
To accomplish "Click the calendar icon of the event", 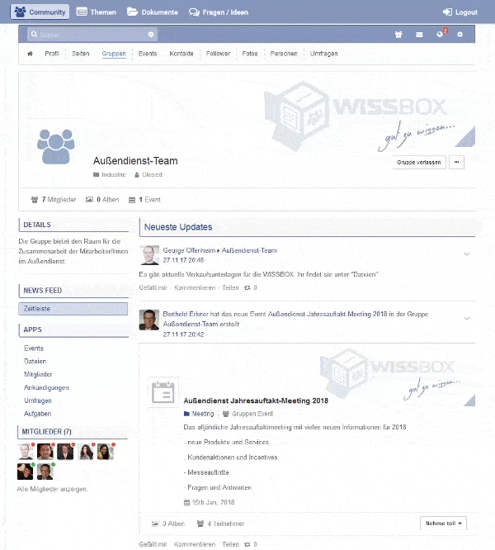I will click(x=163, y=392).
